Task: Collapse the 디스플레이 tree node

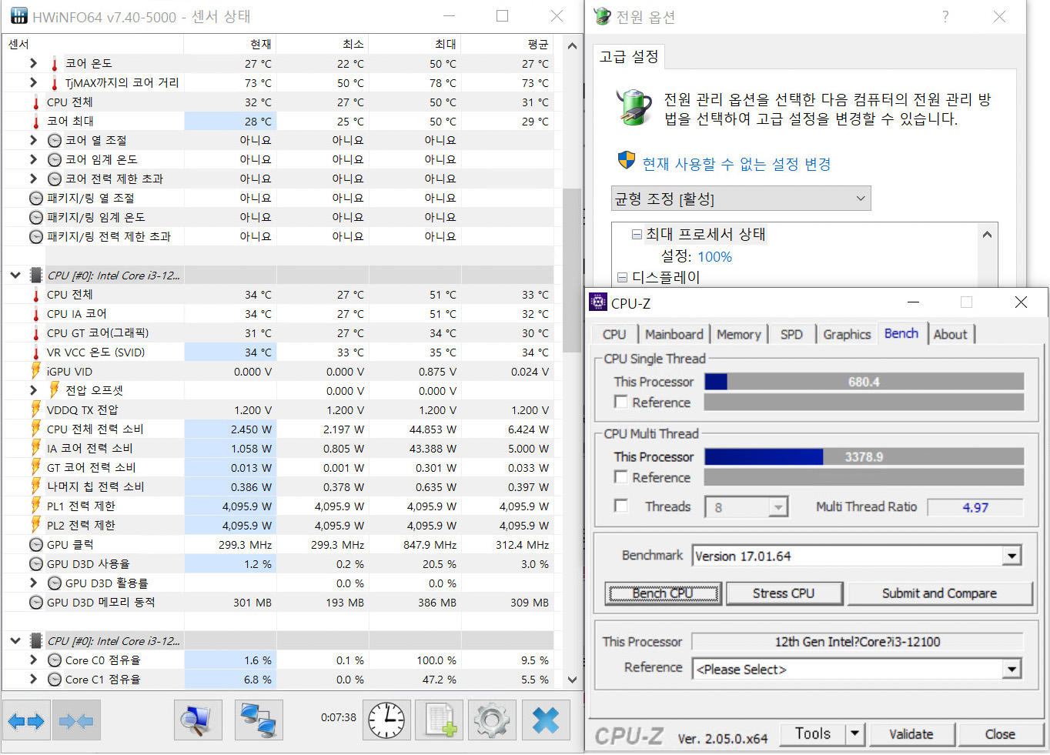Action: tap(622, 277)
